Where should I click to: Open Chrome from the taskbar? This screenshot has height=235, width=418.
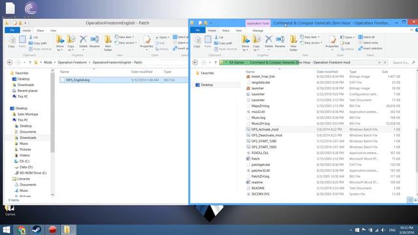coord(22,230)
